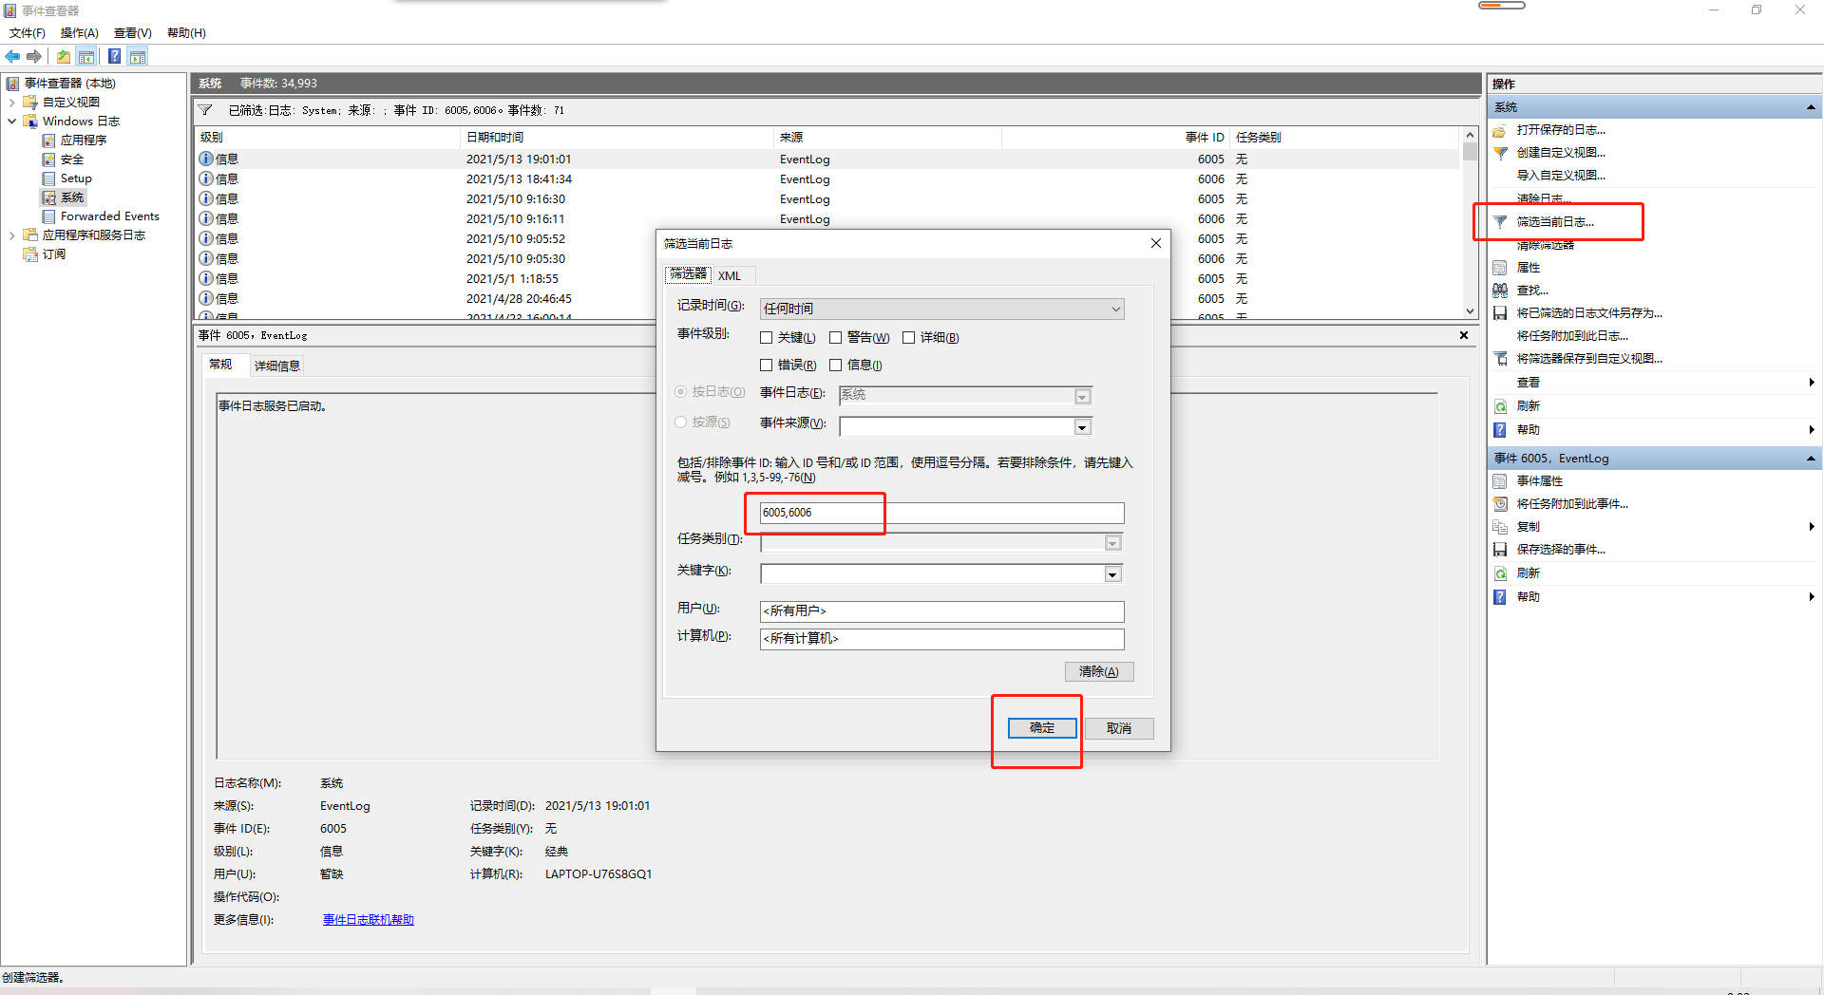Click the Forward arrow toolbar icon

click(34, 57)
